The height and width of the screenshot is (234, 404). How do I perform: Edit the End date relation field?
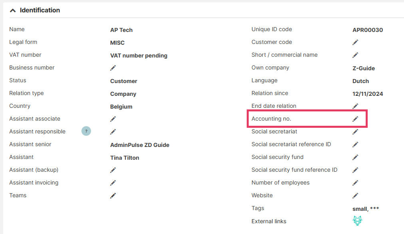click(x=355, y=106)
